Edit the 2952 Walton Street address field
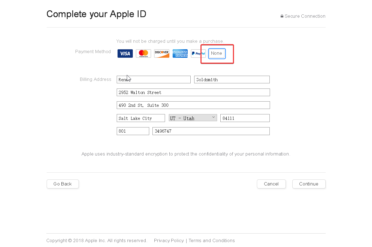Viewport: 372px width, 247px height. tap(193, 92)
